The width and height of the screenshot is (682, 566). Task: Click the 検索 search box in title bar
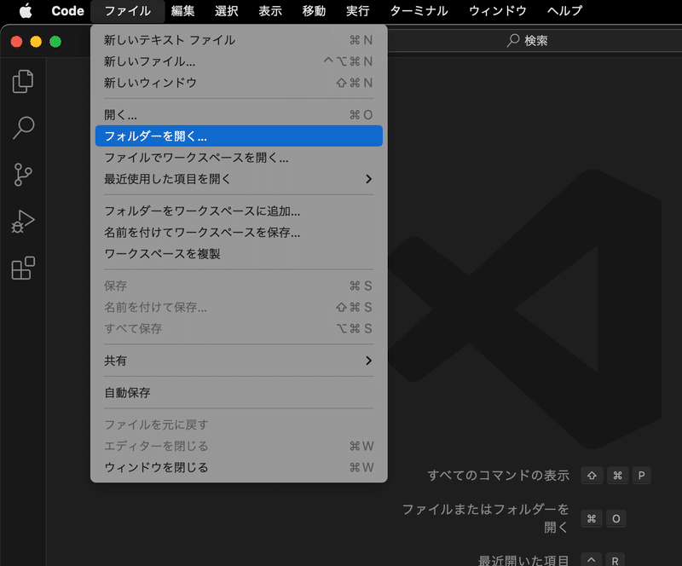tap(527, 40)
